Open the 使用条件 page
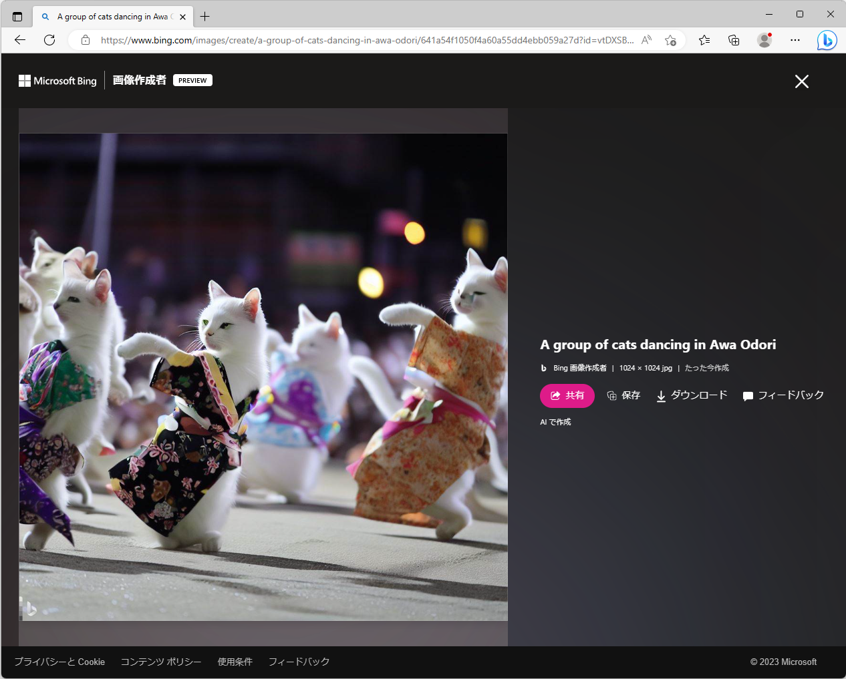 point(235,662)
